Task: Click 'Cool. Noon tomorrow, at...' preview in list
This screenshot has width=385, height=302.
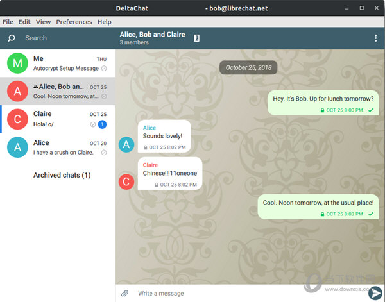Action: point(66,96)
